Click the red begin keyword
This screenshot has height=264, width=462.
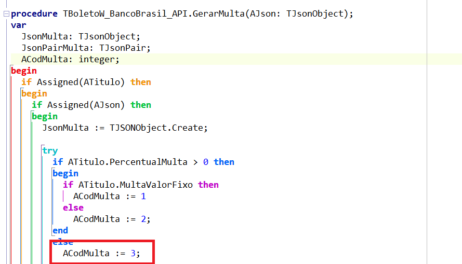(24, 71)
